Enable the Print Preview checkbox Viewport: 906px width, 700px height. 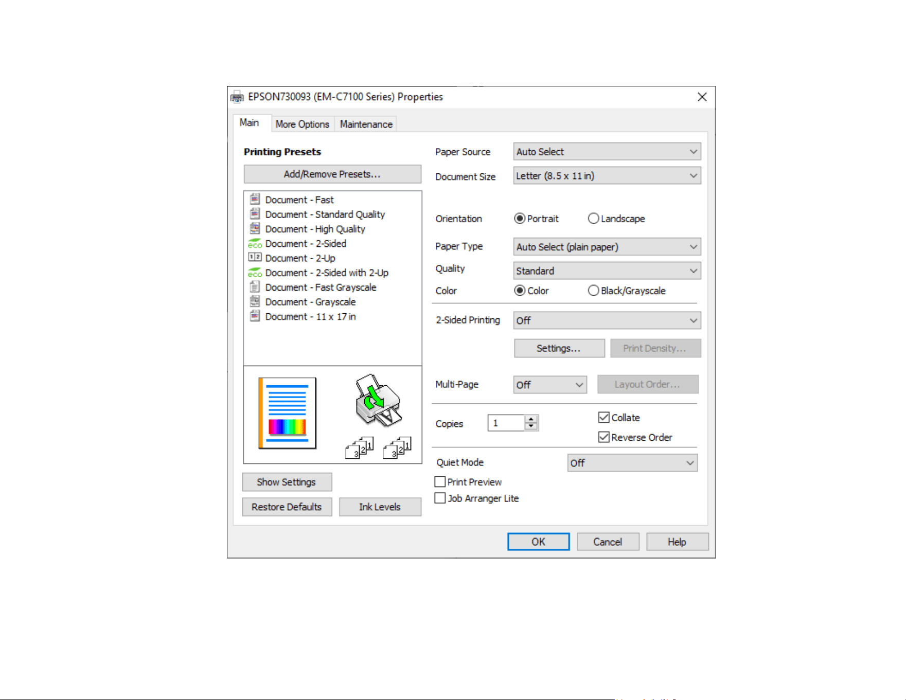(440, 482)
